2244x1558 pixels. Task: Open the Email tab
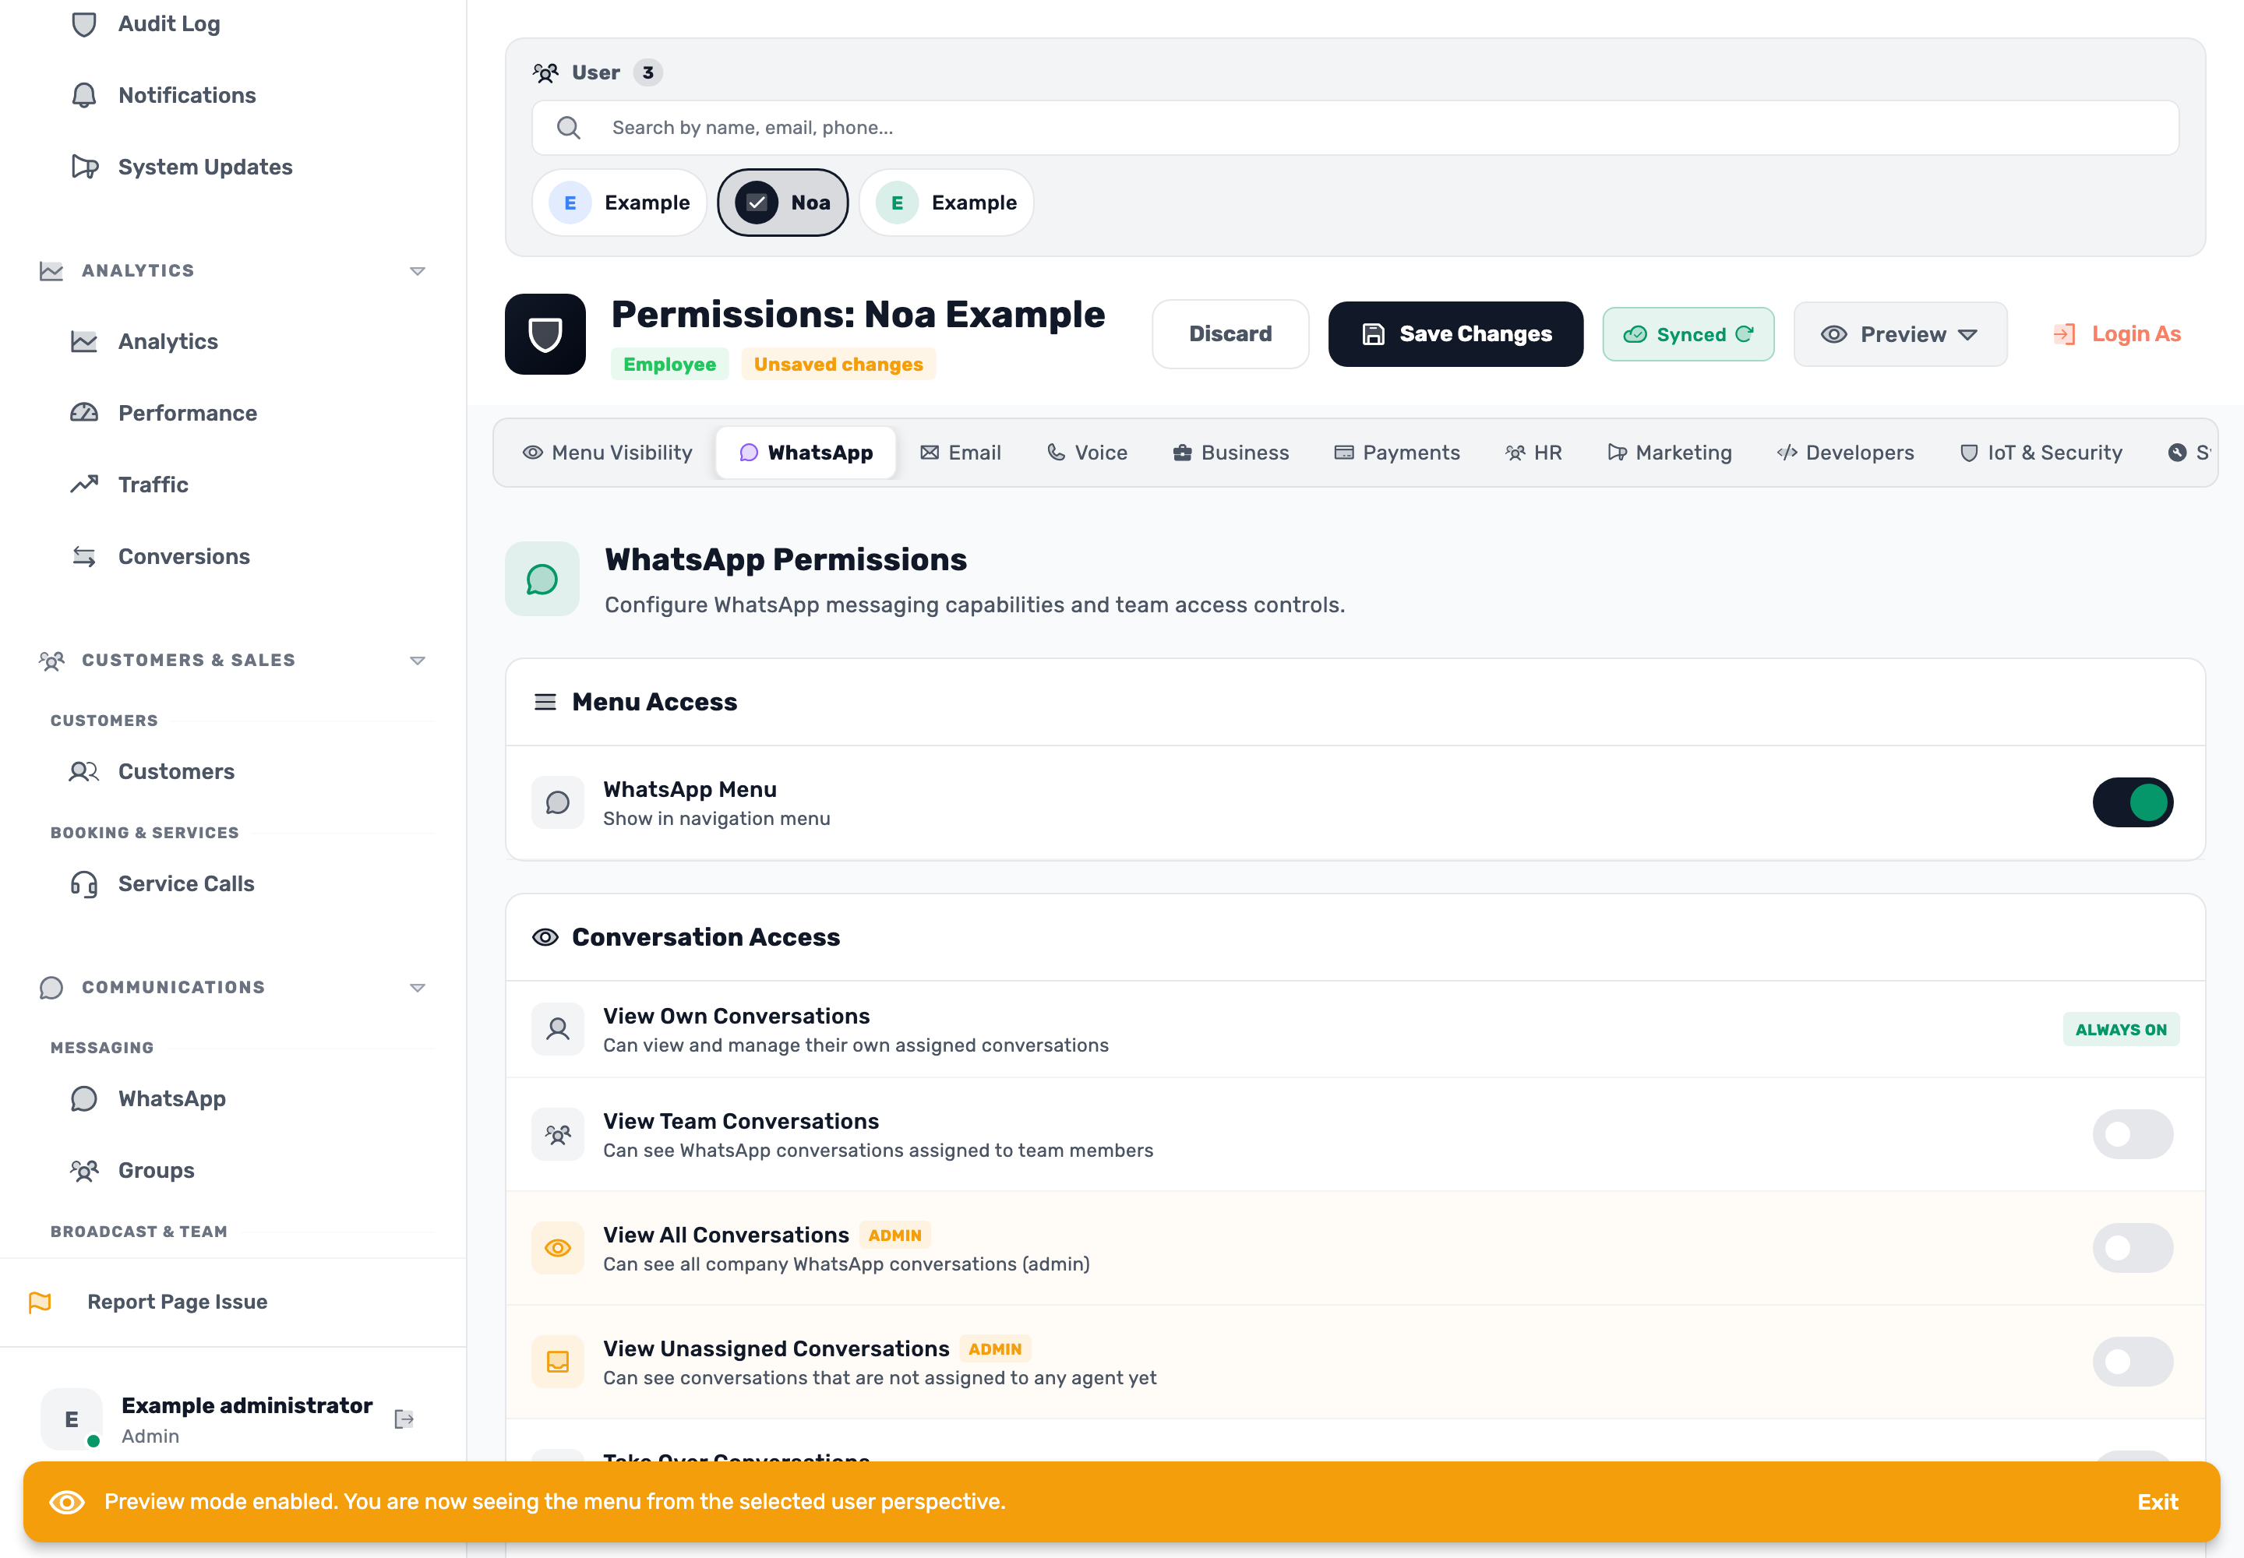[x=960, y=453]
